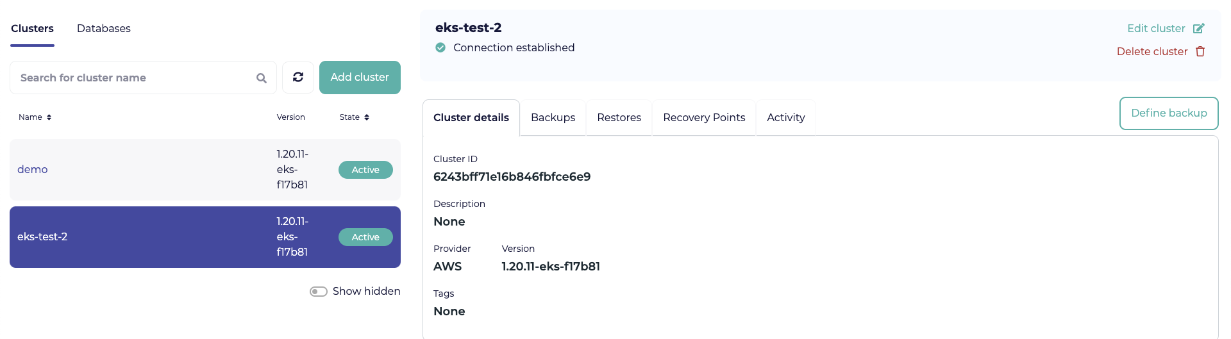Image resolution: width=1231 pixels, height=339 pixels.
Task: Select the Cluster details tab
Action: [x=471, y=117]
